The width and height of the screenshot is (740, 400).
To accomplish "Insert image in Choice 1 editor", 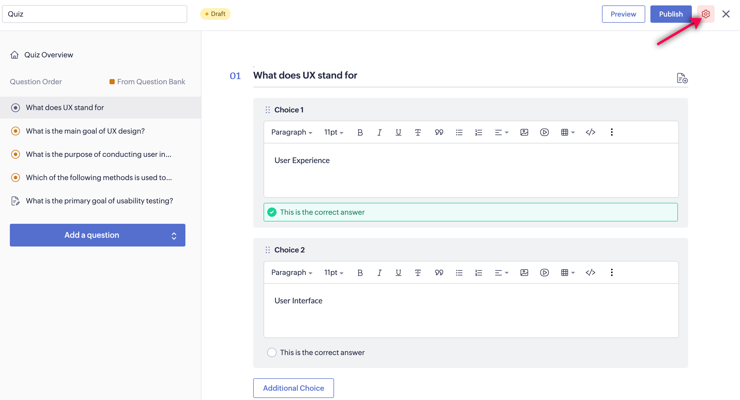I will coord(524,132).
